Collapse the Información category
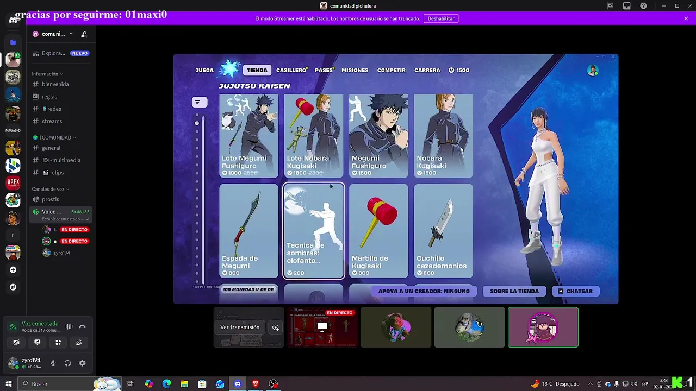Viewport: 696px width, 391px height. tap(47, 74)
